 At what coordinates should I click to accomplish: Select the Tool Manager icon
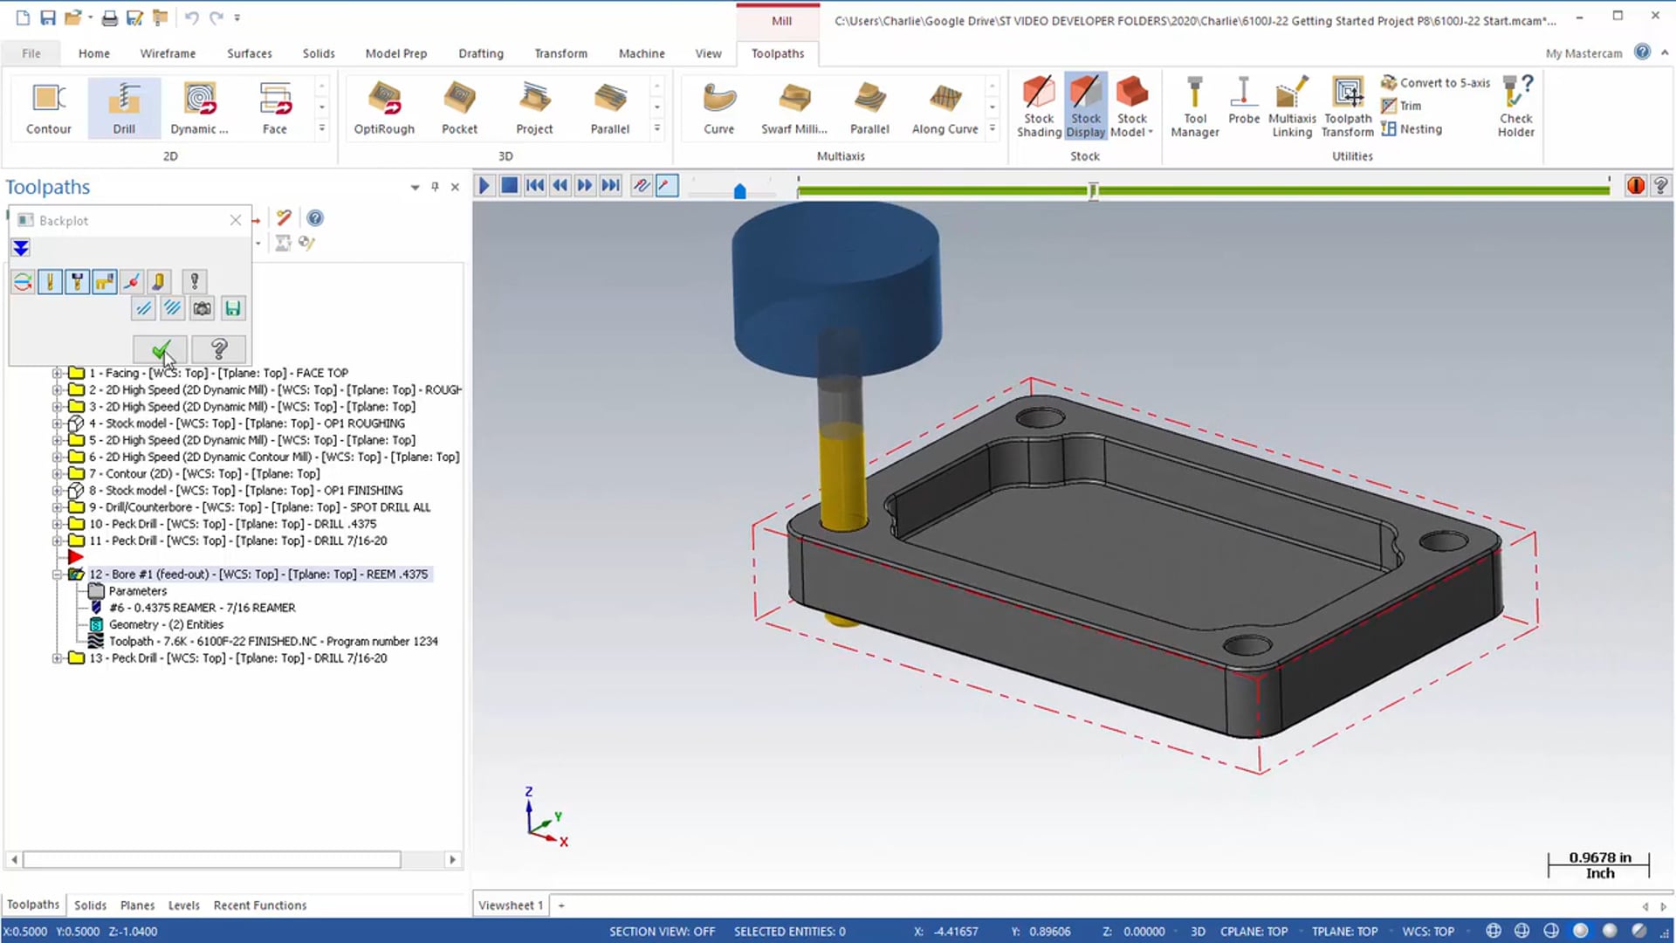1193,104
